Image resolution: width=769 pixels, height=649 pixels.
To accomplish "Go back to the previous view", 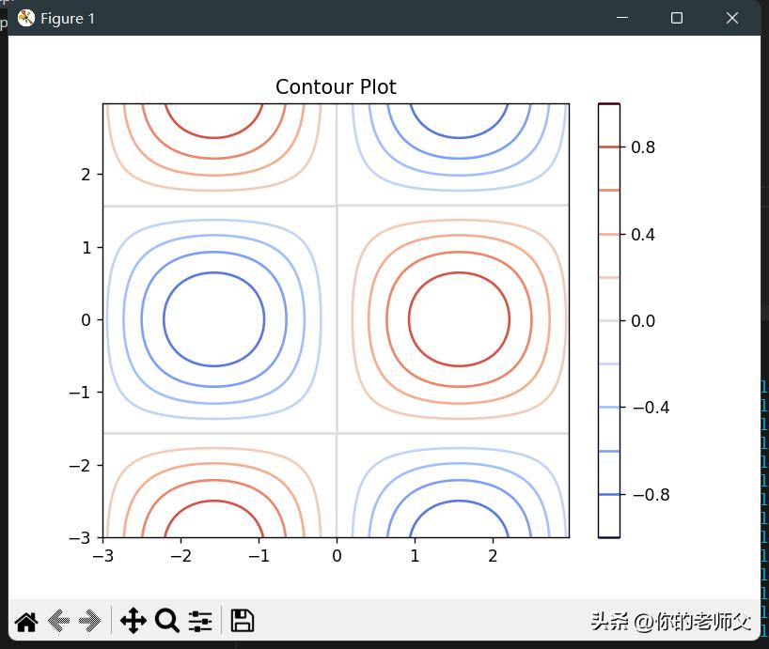I will [x=56, y=620].
